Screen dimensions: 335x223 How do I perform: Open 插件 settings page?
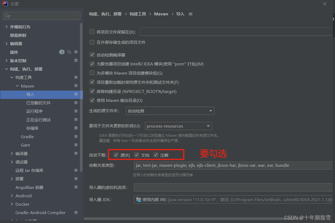click(14, 52)
